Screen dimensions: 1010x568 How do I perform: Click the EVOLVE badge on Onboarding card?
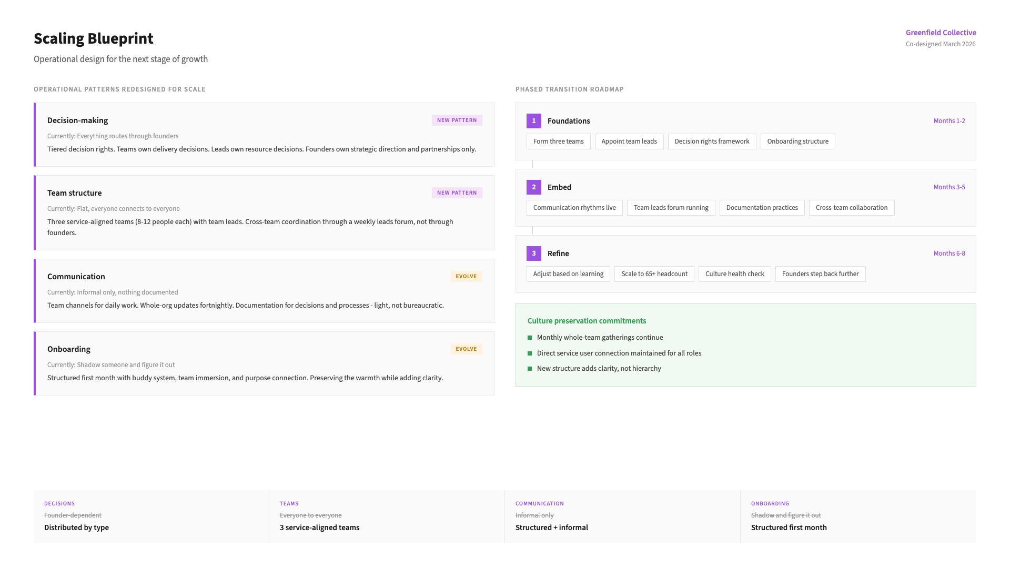[466, 349]
